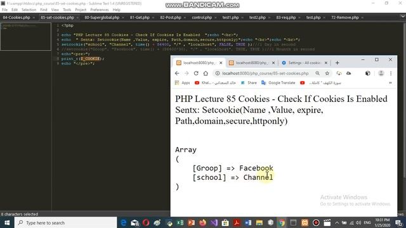
Task: Switch to test2.php editor tab
Action: click(x=258, y=18)
